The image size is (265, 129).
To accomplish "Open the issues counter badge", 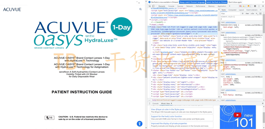I will click(249, 6).
